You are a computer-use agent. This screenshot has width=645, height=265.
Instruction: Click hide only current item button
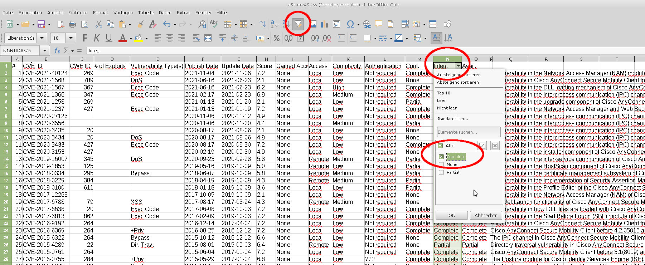point(495,145)
